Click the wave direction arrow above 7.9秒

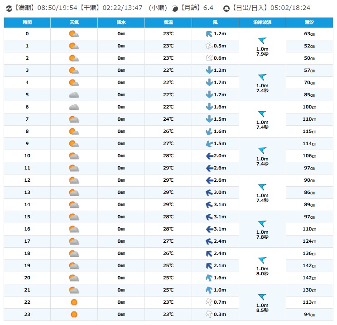pyautogui.click(x=262, y=40)
